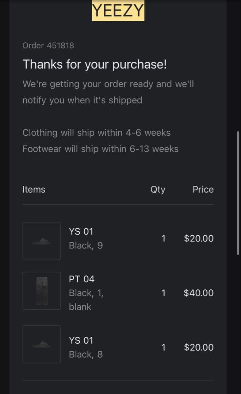Click the Thanks for your purchase heading
This screenshot has height=394, width=241.
95,64
